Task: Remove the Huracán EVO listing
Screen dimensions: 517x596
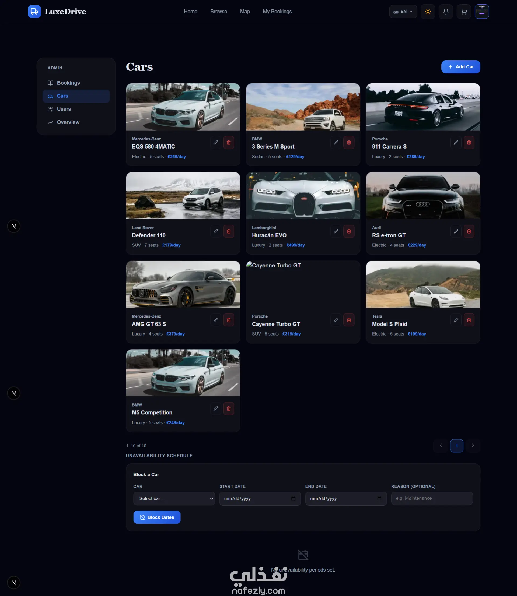Action: click(x=349, y=231)
